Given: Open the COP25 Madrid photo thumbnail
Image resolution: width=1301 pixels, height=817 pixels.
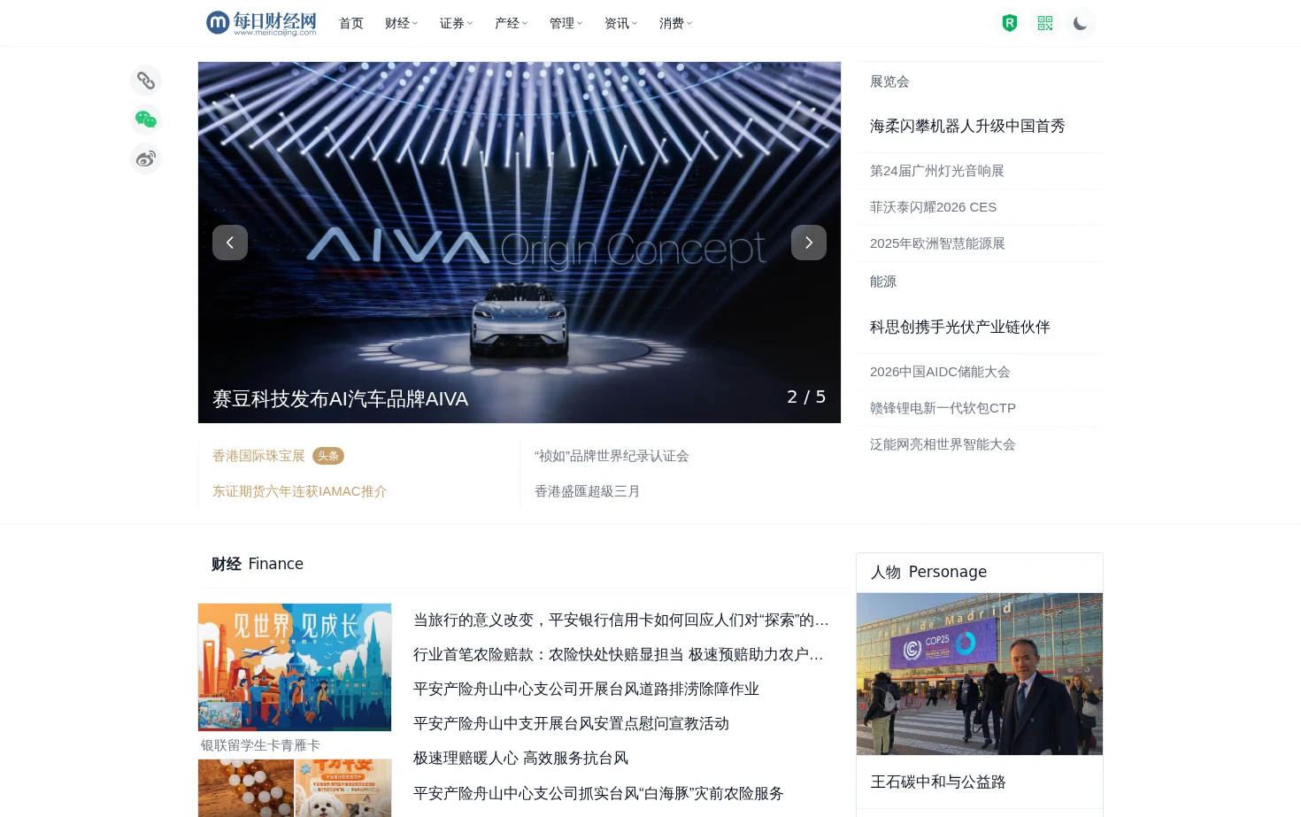Looking at the screenshot, I should coord(980,674).
